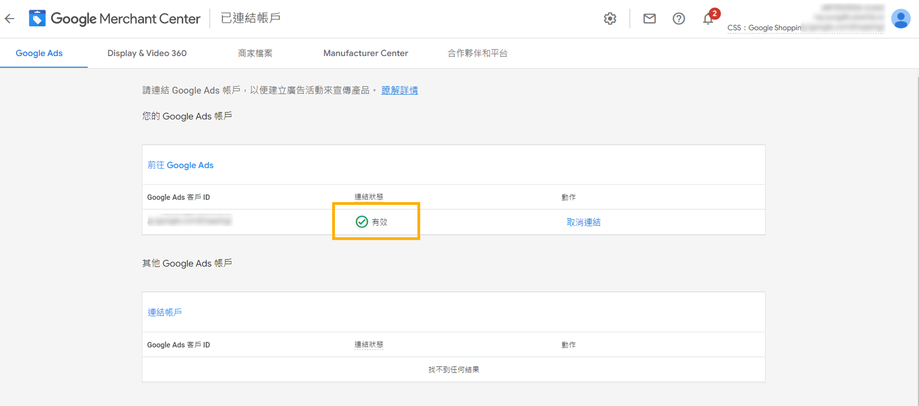The image size is (919, 406).
Task: Click the 連結帳戶 link
Action: click(164, 313)
